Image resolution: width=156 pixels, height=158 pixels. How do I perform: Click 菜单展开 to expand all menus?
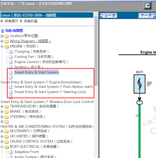[x=11, y=21]
